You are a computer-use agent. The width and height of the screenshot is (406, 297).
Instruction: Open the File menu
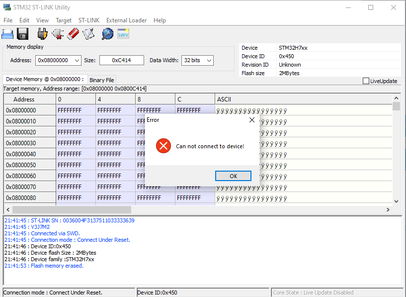click(8, 20)
